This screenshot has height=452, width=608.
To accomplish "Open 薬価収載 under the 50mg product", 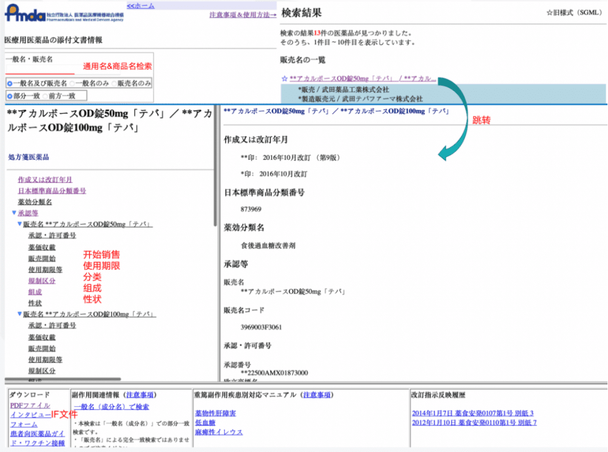I will coord(42,247).
